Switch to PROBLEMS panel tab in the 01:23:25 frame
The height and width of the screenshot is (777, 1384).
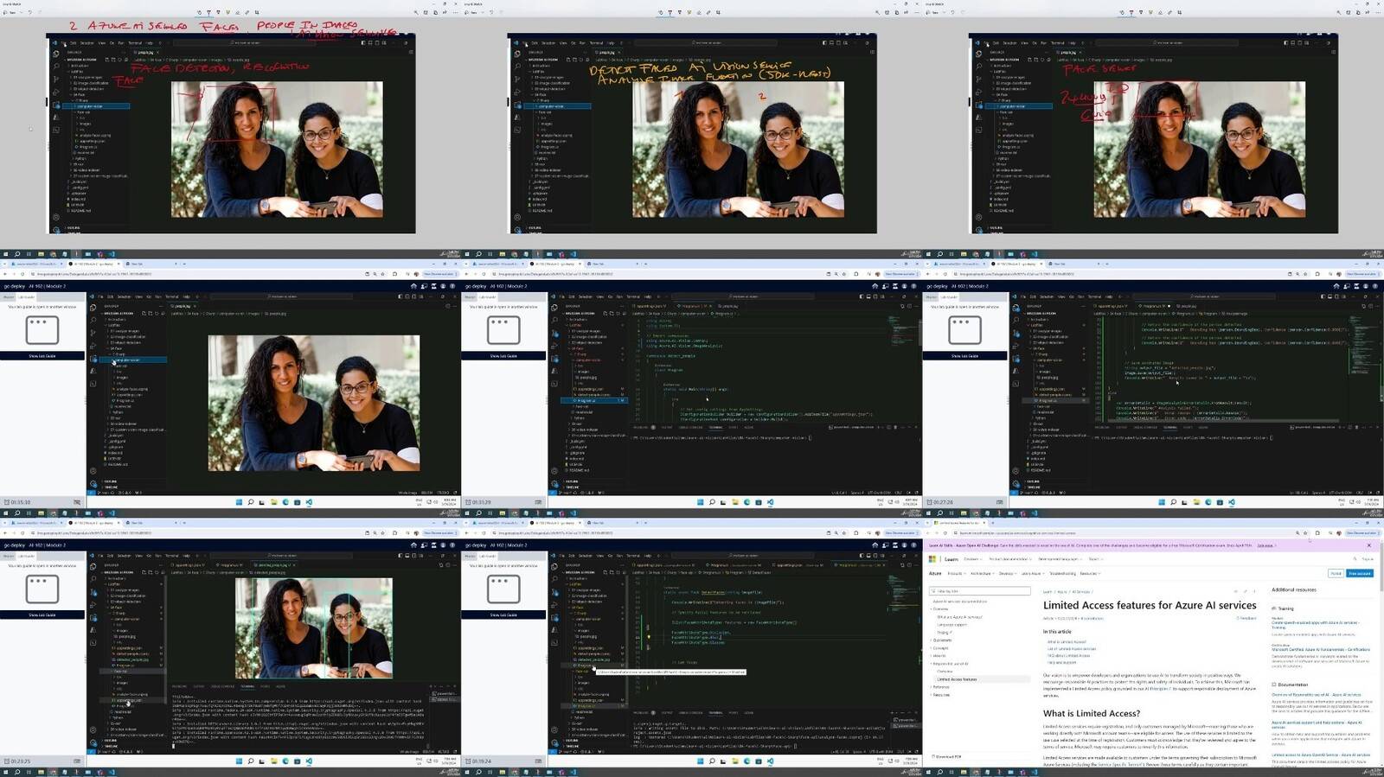pyautogui.click(x=180, y=687)
